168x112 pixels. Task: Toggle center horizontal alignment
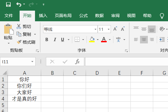click(x=144, y=39)
